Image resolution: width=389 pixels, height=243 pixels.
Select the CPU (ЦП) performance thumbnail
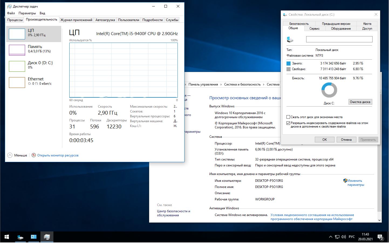click(34, 34)
